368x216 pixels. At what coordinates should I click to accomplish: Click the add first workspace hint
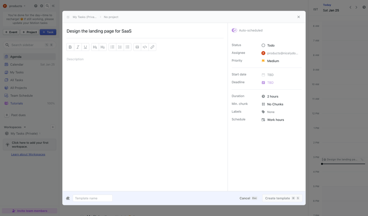29,144
